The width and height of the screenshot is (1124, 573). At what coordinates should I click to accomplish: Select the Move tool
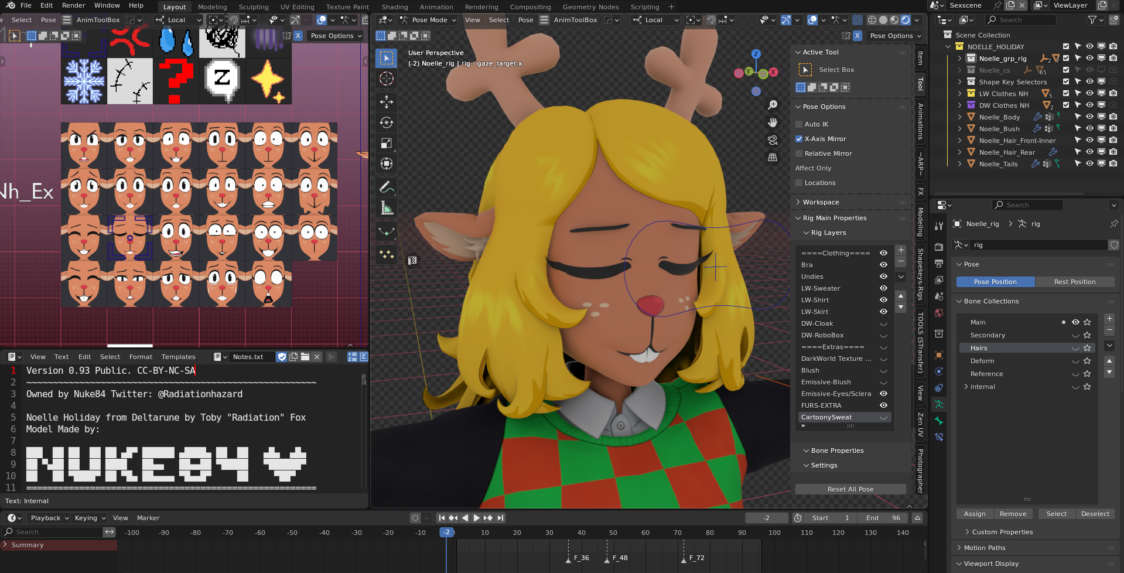(386, 102)
